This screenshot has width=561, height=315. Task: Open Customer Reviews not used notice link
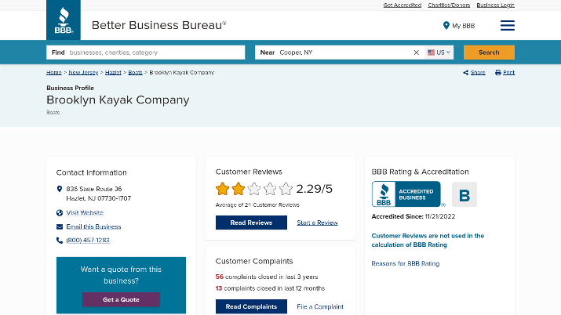pyautogui.click(x=428, y=241)
